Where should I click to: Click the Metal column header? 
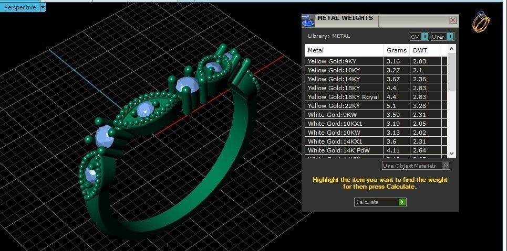[x=344, y=50]
